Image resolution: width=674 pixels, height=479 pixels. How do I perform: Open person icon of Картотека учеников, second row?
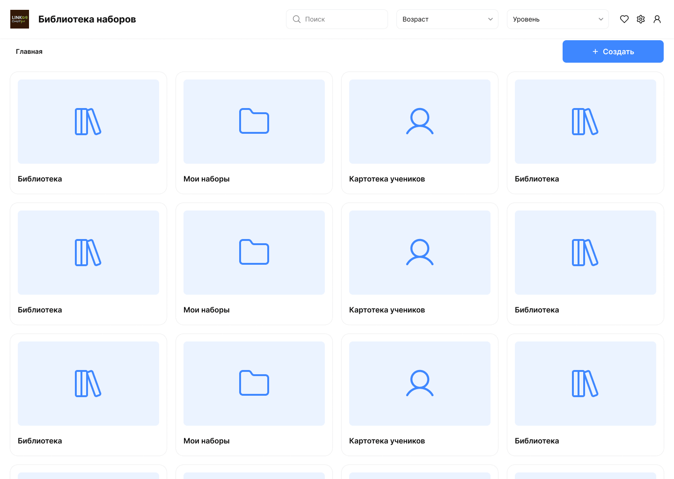420,253
